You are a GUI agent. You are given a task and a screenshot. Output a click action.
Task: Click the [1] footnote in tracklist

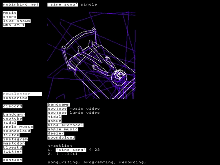point(74,154)
